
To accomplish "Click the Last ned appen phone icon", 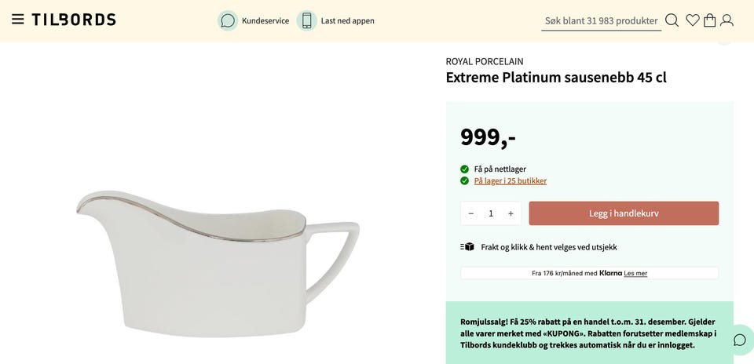I will coord(307,20).
